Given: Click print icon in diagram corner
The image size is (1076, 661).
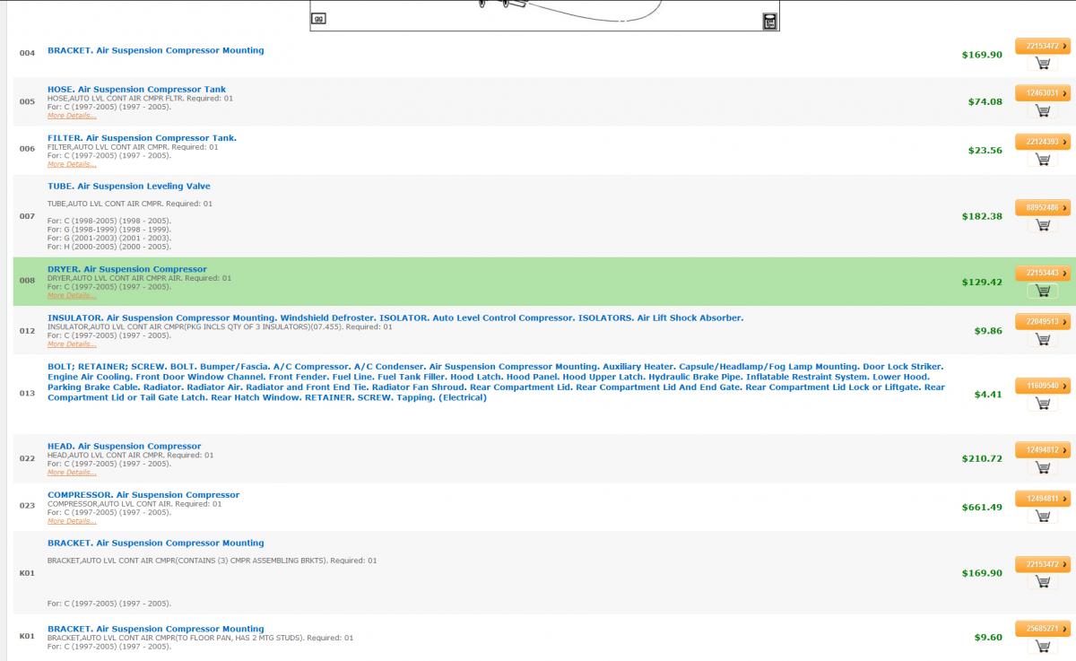Looking at the screenshot, I should point(769,22).
